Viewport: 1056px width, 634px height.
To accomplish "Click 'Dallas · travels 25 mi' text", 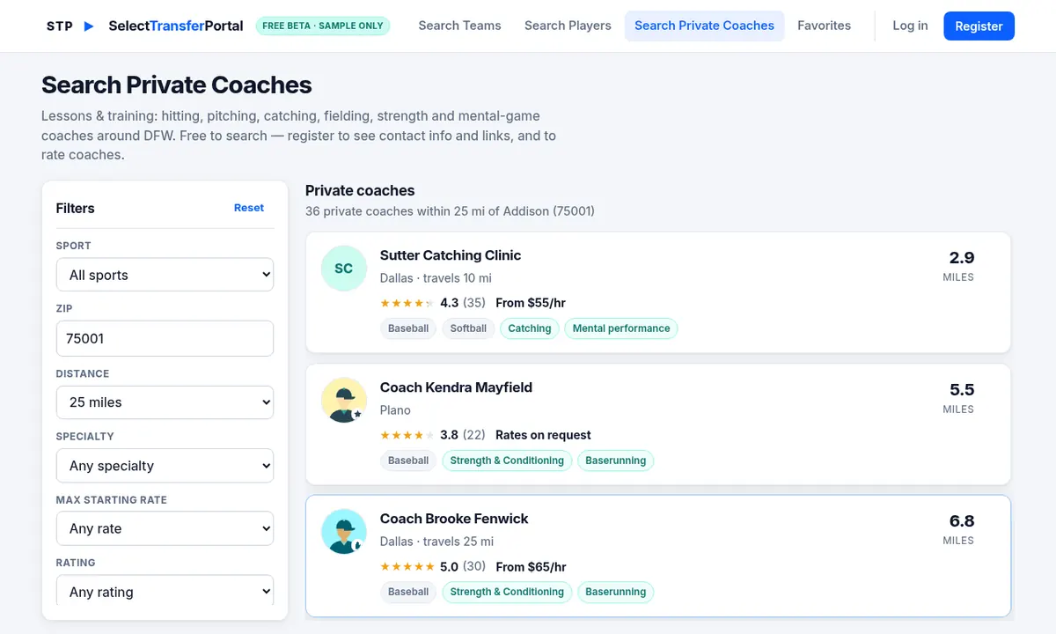I will (436, 542).
